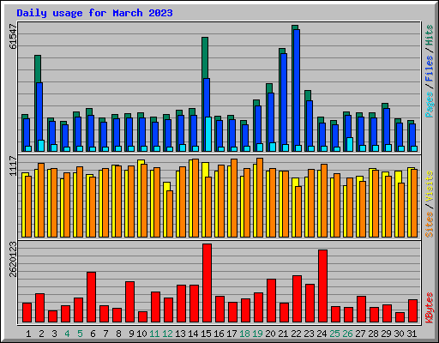
Task: Click day label 6 on the axis
Action: [93, 334]
